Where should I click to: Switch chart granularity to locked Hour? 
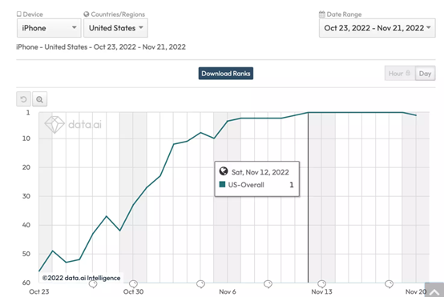click(x=400, y=74)
